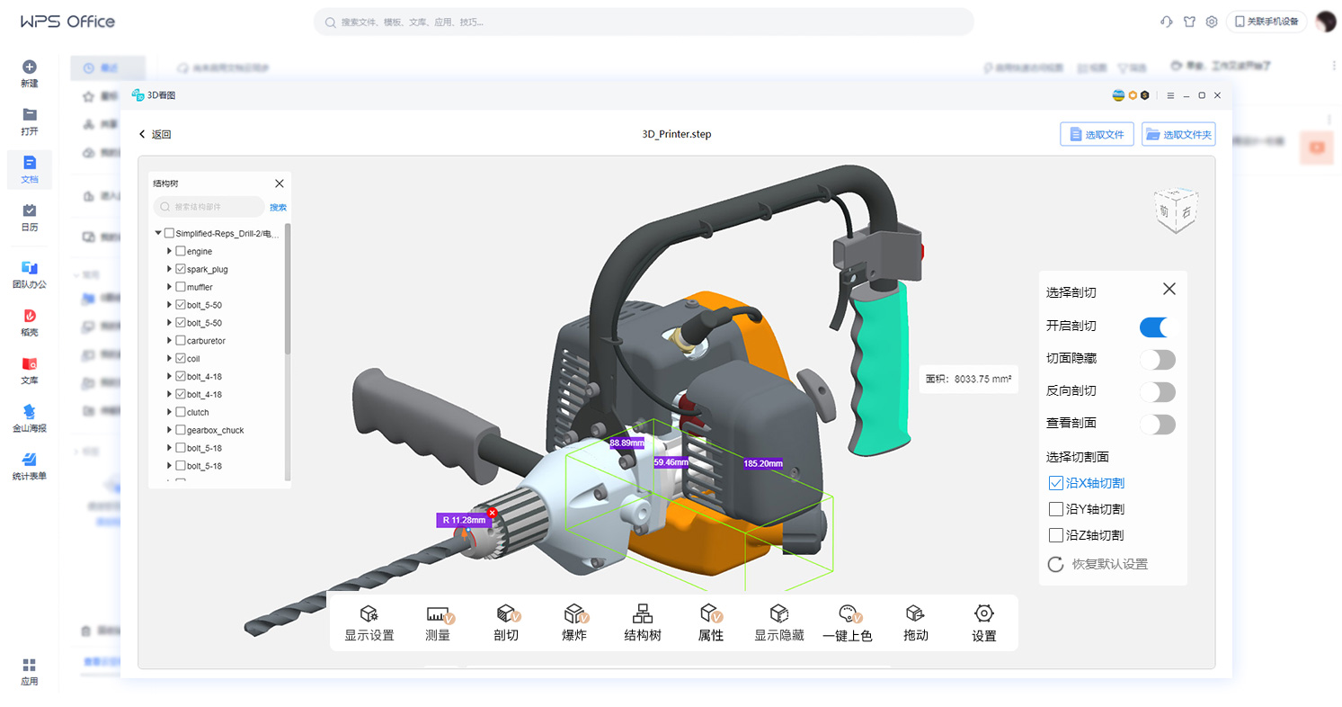Enable the 反向剖切 reverse cut switch

1157,391
